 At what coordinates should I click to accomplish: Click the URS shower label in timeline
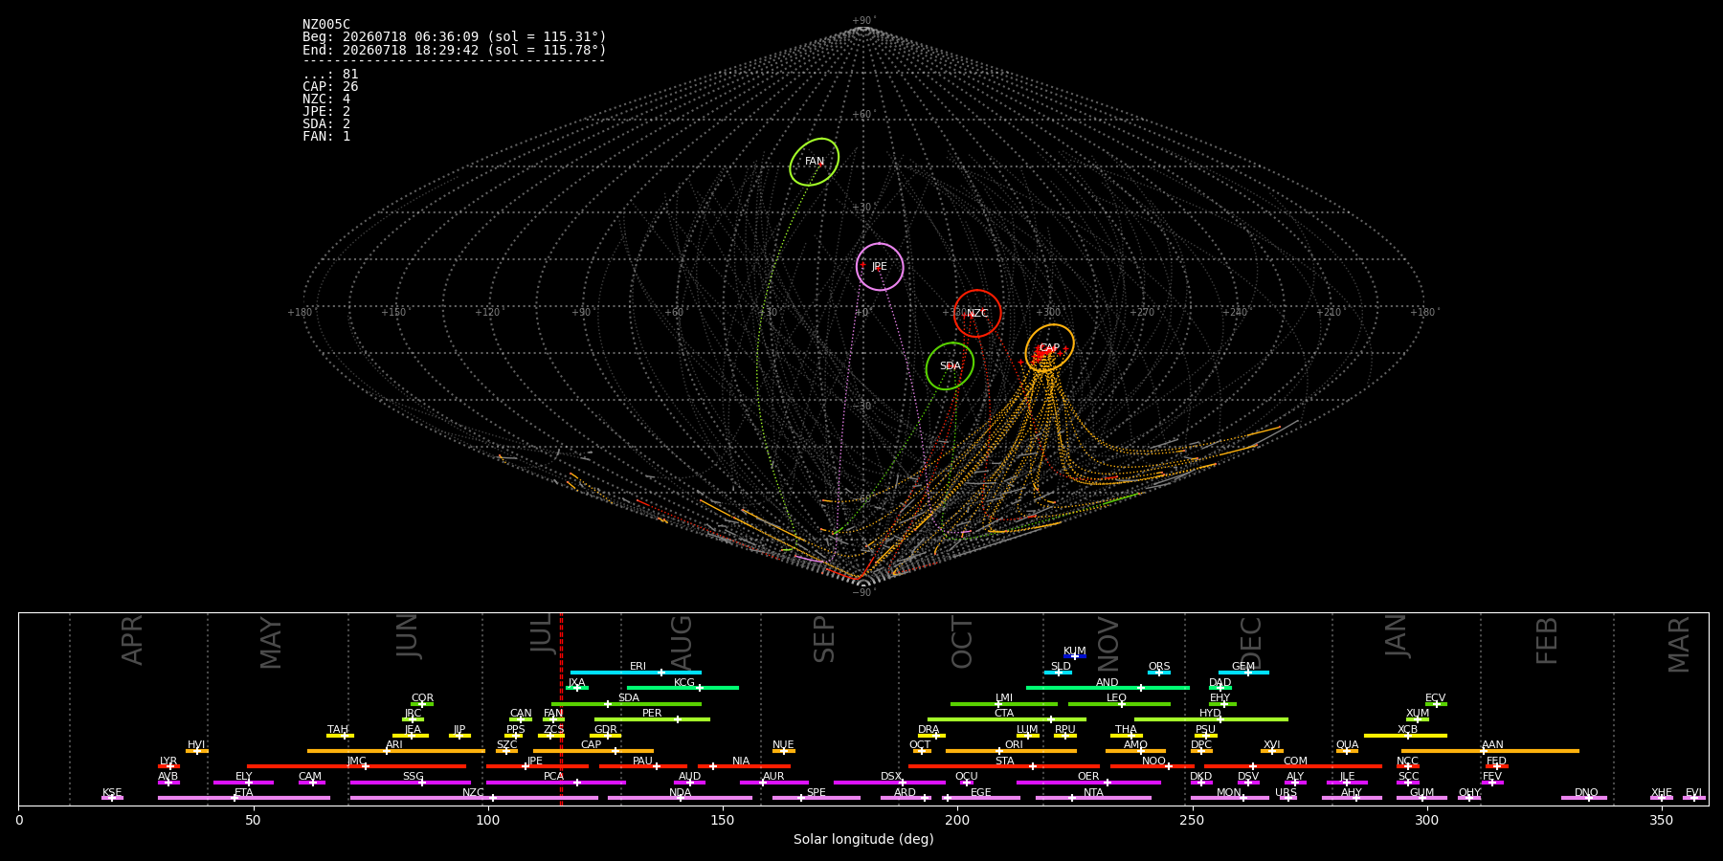[x=1287, y=793]
